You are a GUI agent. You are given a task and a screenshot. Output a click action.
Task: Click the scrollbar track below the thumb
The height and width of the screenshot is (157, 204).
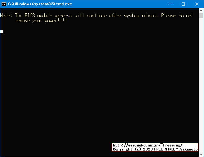pos(201,85)
